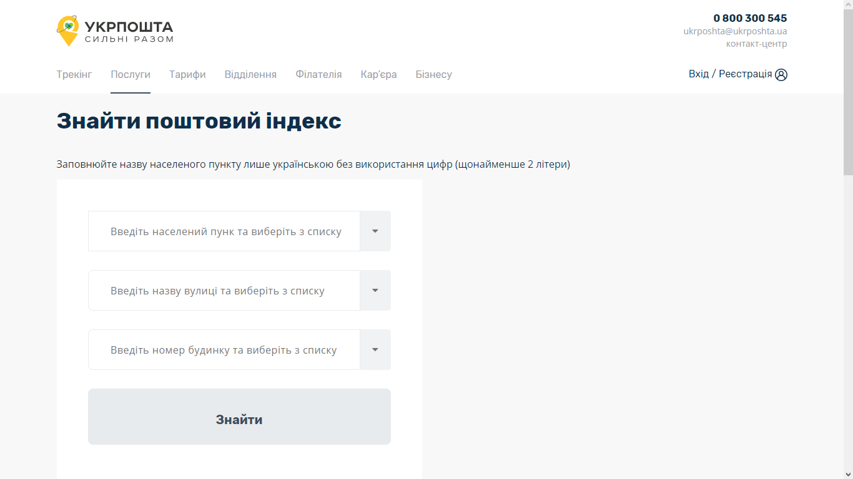This screenshot has width=853, height=479.
Task: Go to the Тарифи section
Action: (187, 74)
